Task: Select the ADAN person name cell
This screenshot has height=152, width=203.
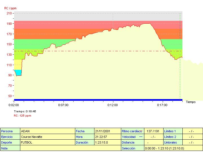Action: click(48, 131)
